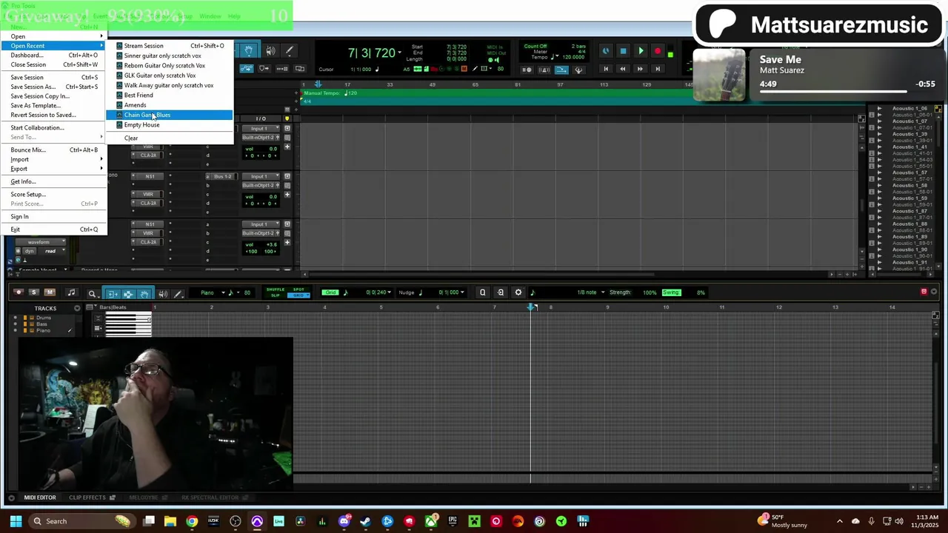This screenshot has height=533, width=948.
Task: Enable Spot edit mode
Action: coord(298,289)
